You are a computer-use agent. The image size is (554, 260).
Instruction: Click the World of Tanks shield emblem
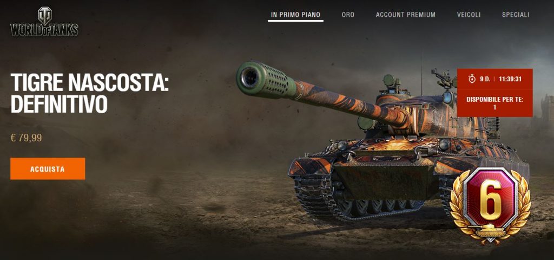pos(44,16)
